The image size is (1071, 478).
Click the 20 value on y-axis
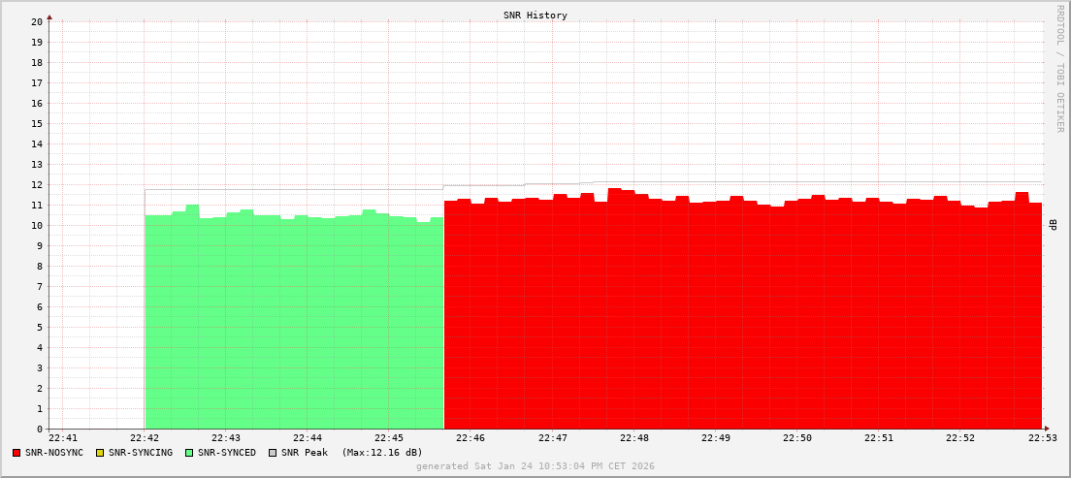(37, 21)
